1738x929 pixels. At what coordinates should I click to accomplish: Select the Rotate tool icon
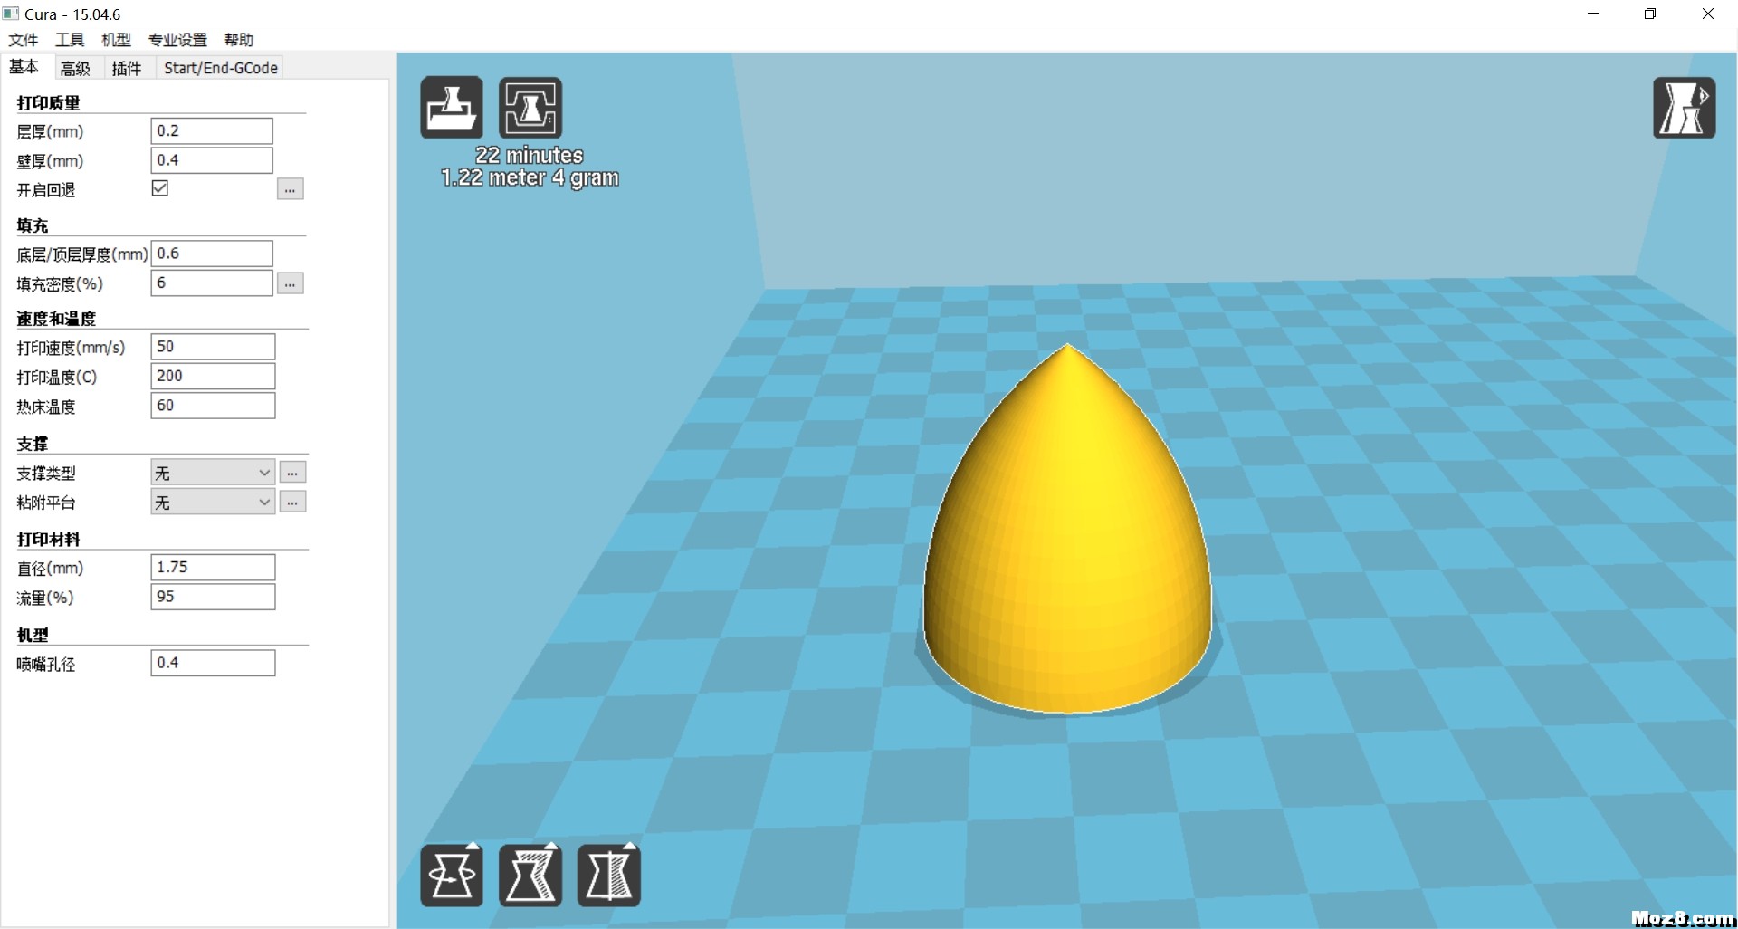coord(451,876)
